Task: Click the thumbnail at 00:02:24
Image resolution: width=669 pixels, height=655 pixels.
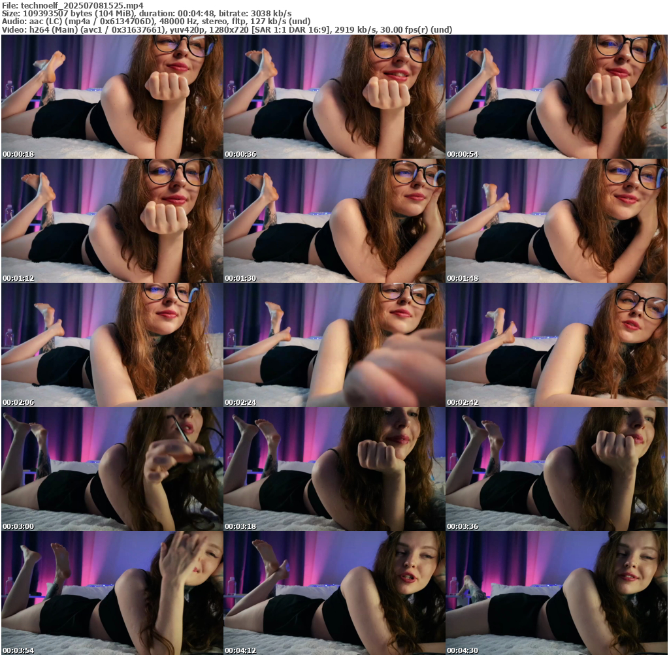Action: click(334, 345)
